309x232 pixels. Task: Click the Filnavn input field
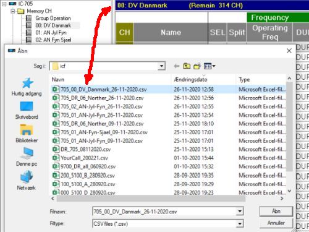[x=164, y=212]
